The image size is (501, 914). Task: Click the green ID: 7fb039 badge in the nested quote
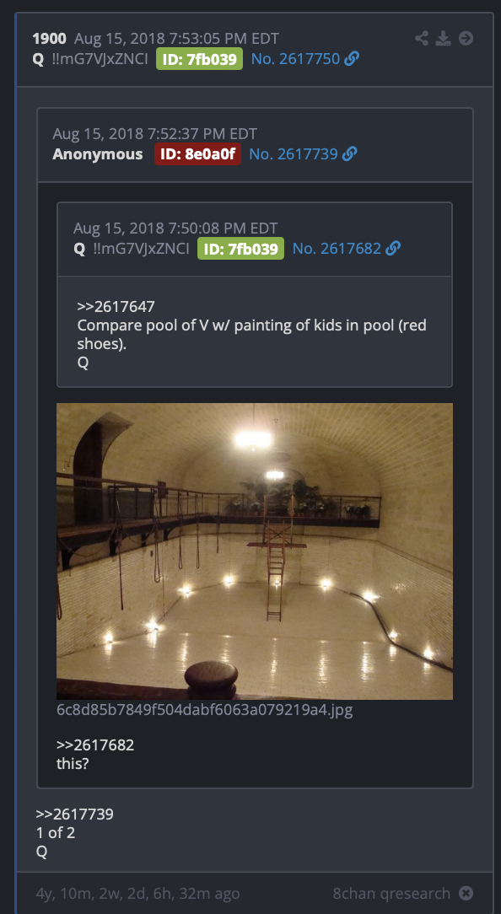point(241,249)
